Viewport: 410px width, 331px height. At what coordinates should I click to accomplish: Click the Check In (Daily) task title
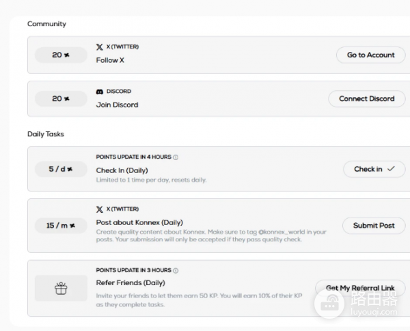[x=122, y=170]
